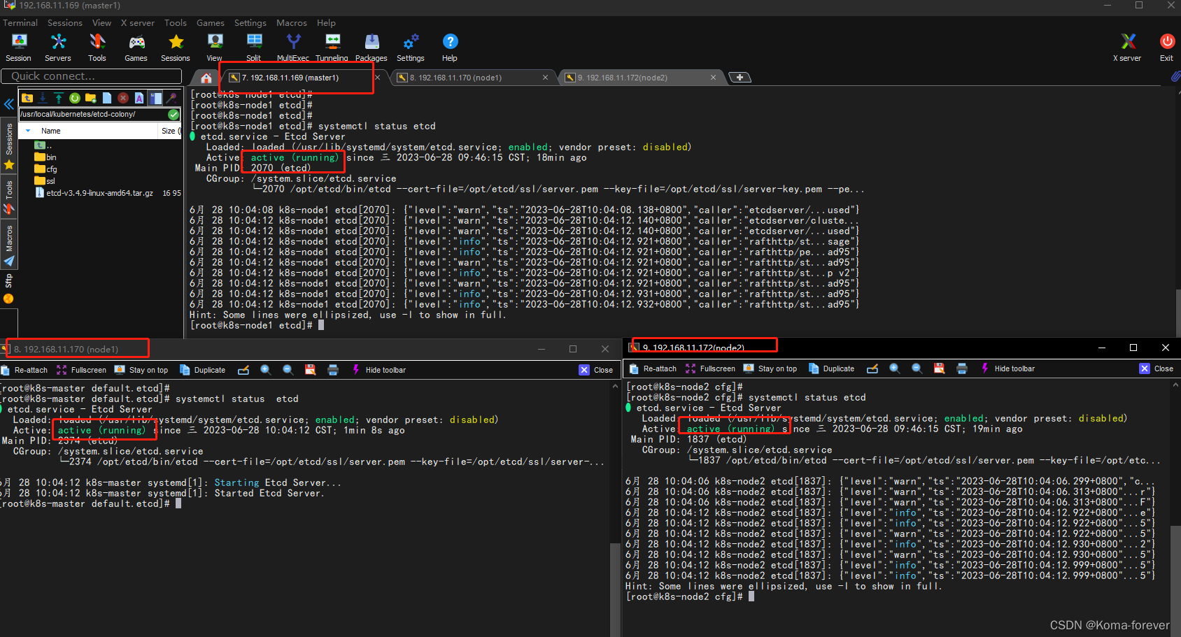Collapse sidebar with double chevron

(8, 104)
